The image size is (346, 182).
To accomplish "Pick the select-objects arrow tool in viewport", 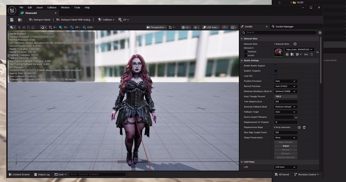I will [x=20, y=27].
